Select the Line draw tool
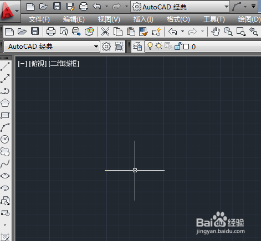 [5, 66]
